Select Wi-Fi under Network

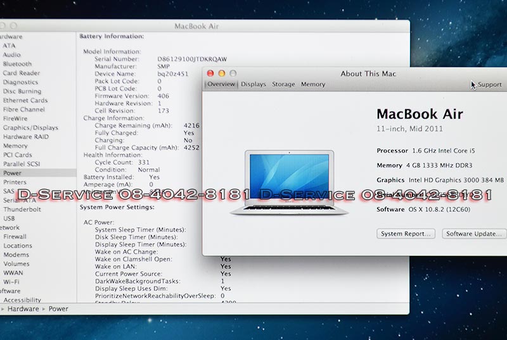[x=11, y=282]
